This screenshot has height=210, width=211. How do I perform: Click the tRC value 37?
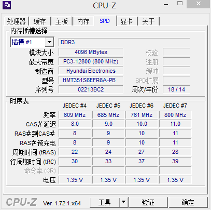tap(142, 161)
